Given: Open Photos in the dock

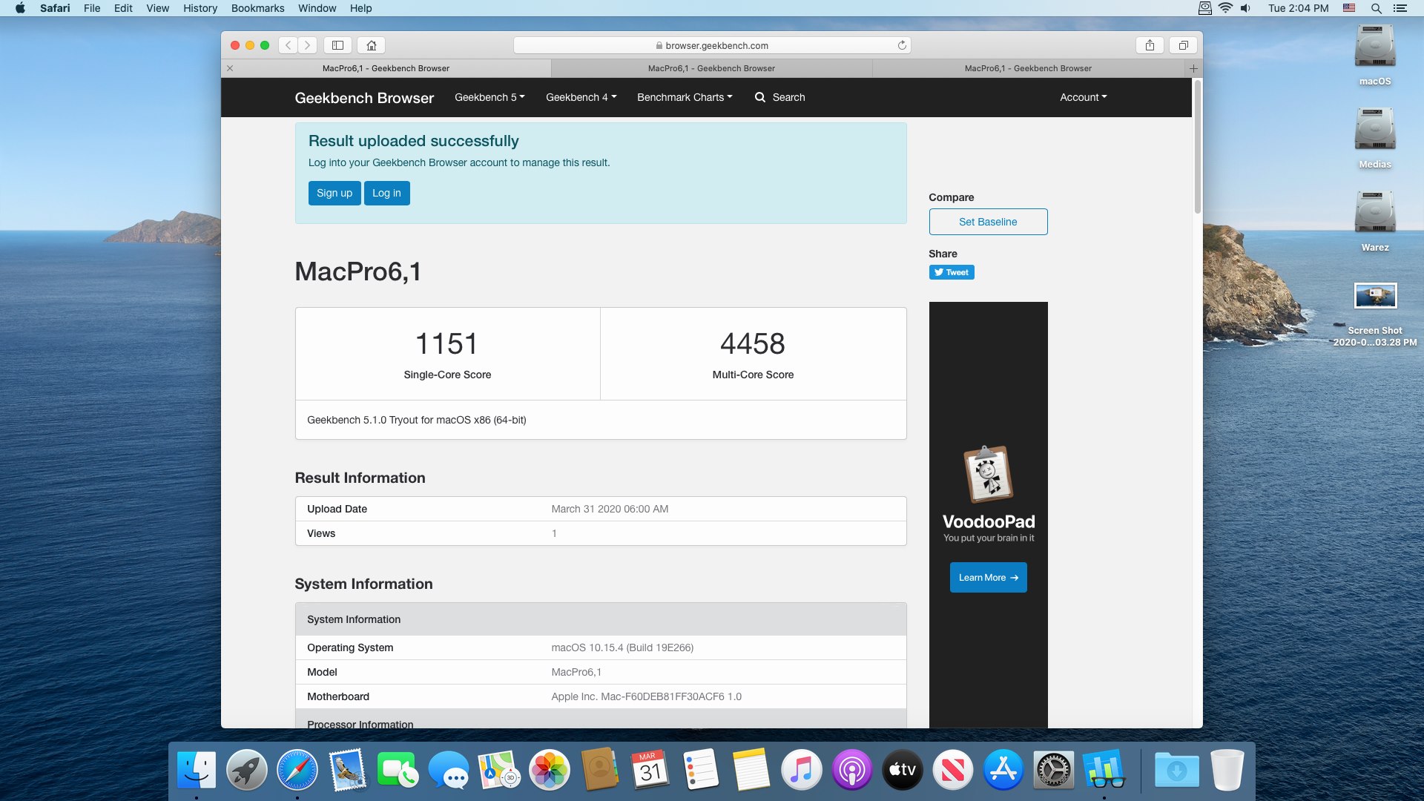Looking at the screenshot, I should [x=550, y=771].
